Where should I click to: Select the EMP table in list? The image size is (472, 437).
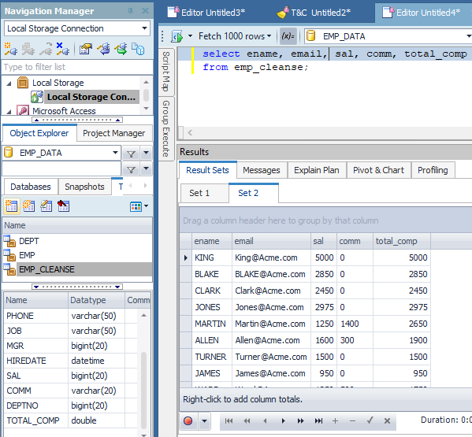point(77,255)
